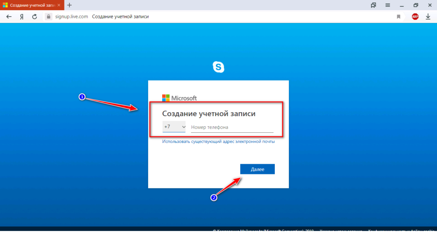Click "Использовать существующий адрес электронной почты" link
The image size is (437, 245).
218,142
